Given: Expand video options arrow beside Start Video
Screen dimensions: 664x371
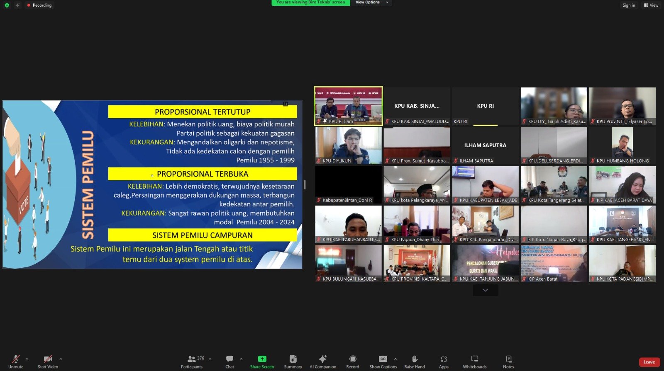Looking at the screenshot, I should 61,359.
